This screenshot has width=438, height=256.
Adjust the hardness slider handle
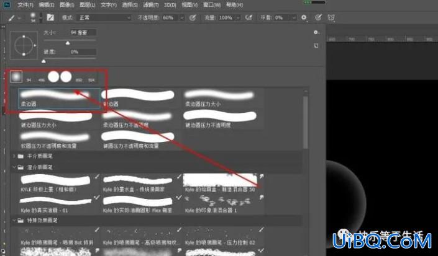[43, 61]
